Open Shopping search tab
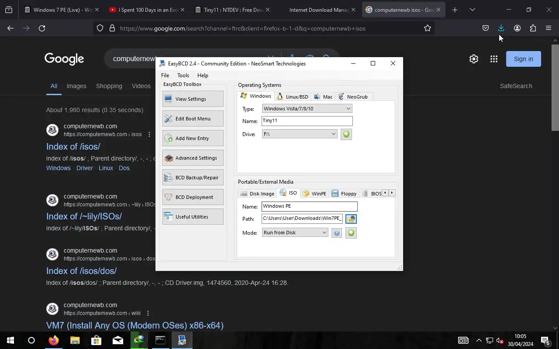559x349 pixels. [x=109, y=86]
